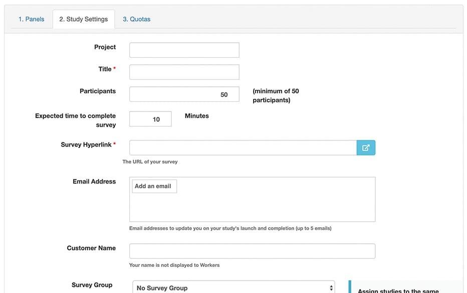Switch to the 1. Panels tab
The width and height of the screenshot is (467, 293).
point(31,19)
